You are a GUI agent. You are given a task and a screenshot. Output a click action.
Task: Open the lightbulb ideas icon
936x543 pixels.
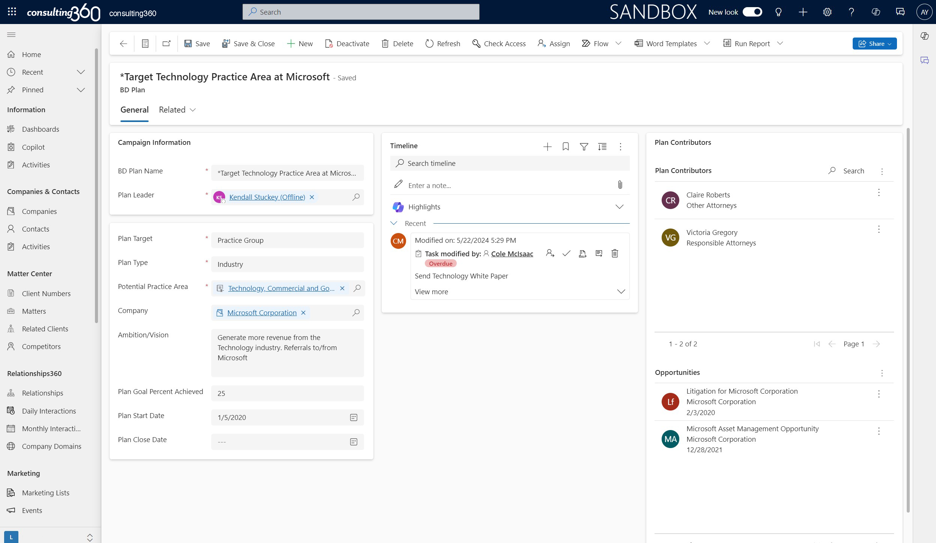tap(779, 12)
